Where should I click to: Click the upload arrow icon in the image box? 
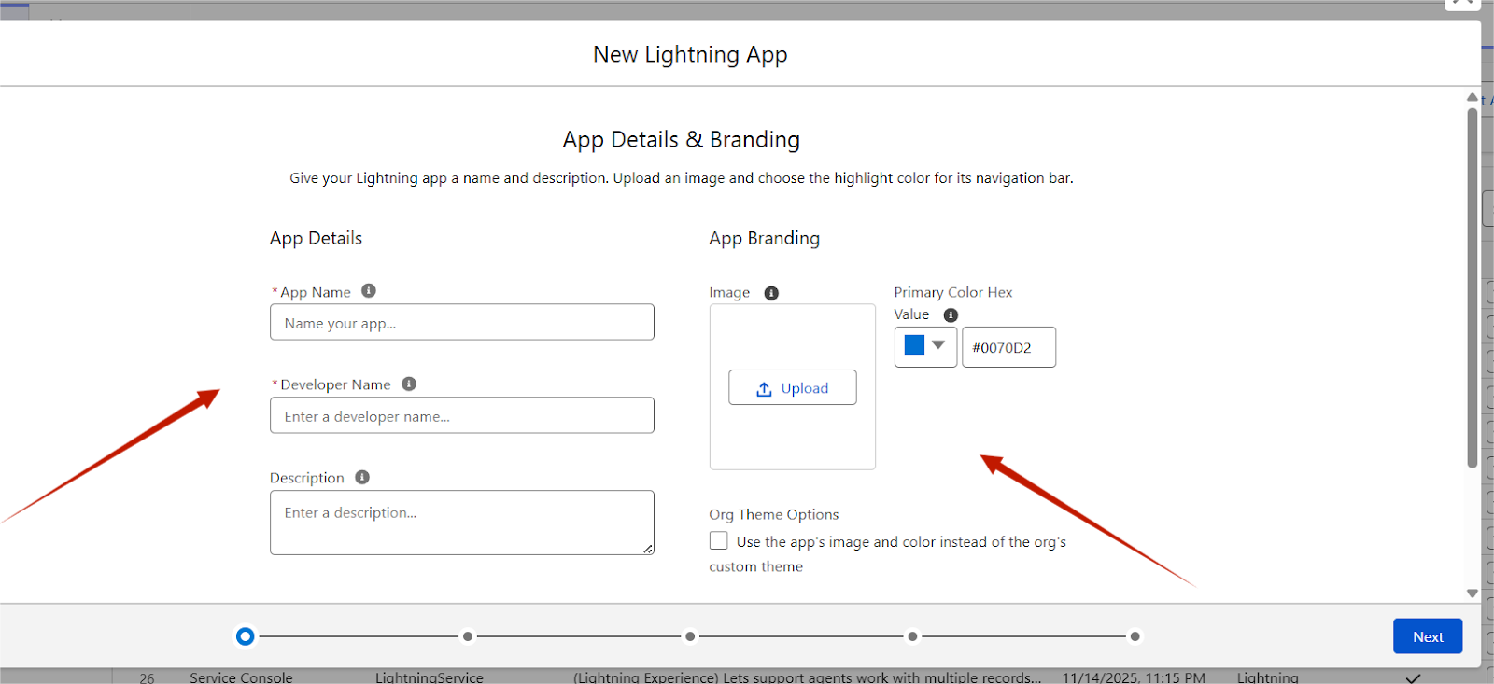coord(764,389)
